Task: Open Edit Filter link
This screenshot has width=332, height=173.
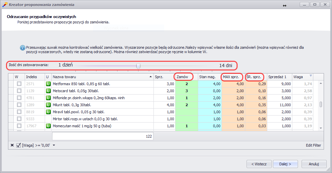Action: coord(314,145)
